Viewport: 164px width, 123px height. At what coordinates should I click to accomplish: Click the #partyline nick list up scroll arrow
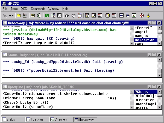point(160,92)
